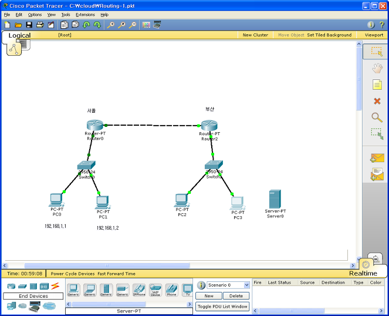Click Fast Forward Time
Screen dimensions: 389x316
(x=116, y=274)
